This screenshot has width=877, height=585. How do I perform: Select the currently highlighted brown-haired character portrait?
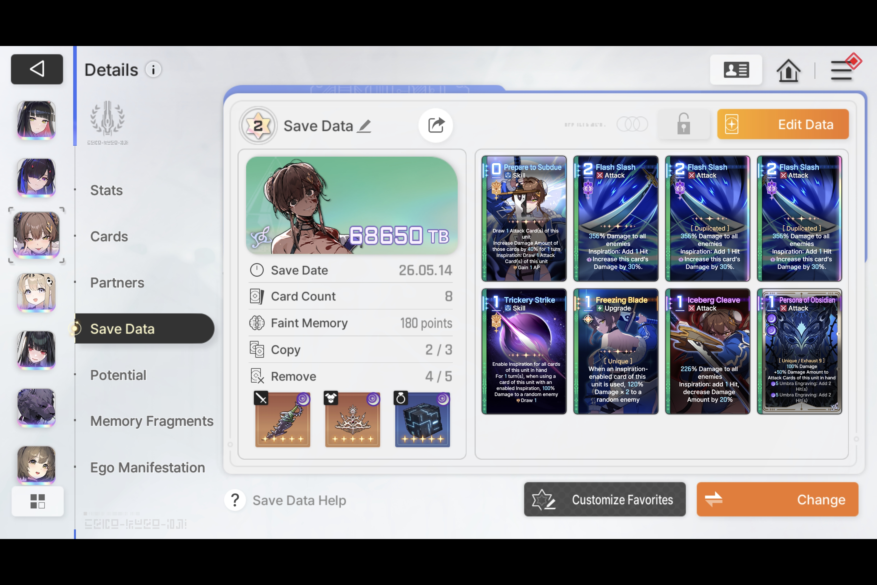[x=36, y=236]
